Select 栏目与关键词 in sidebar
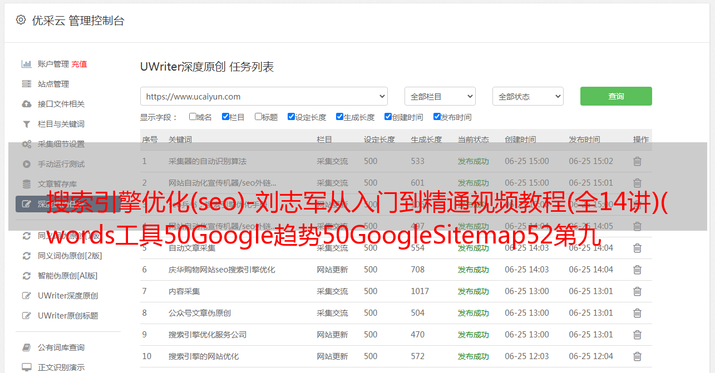This screenshot has width=715, height=373. (x=61, y=124)
